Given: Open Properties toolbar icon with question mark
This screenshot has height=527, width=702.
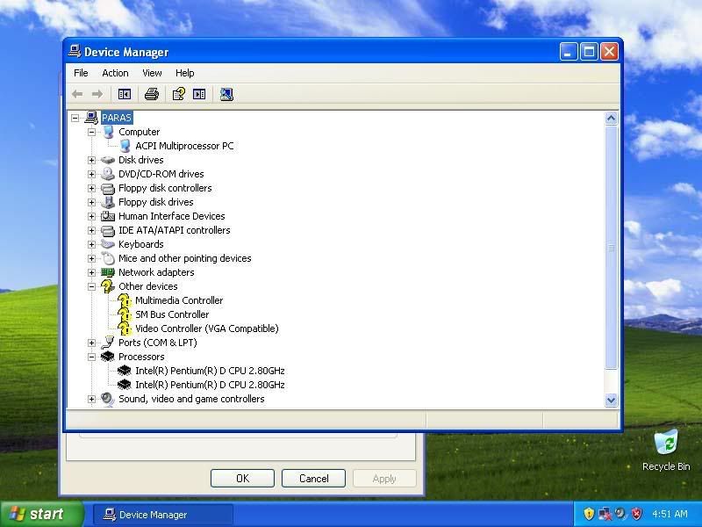Looking at the screenshot, I should 179,94.
